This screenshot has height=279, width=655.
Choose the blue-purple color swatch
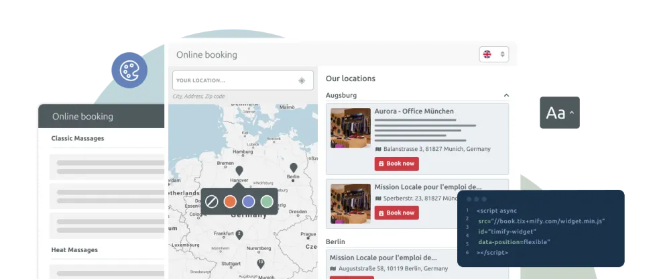249,202
